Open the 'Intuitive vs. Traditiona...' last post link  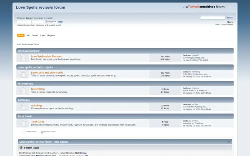(195, 124)
